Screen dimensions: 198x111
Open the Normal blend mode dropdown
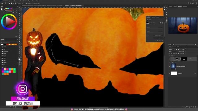tap(173, 51)
